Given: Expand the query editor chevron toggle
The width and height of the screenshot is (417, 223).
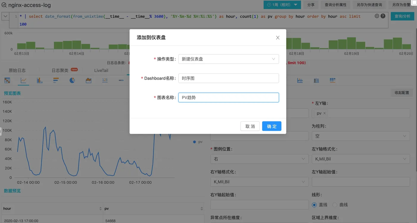Looking at the screenshot, I should point(5,16).
